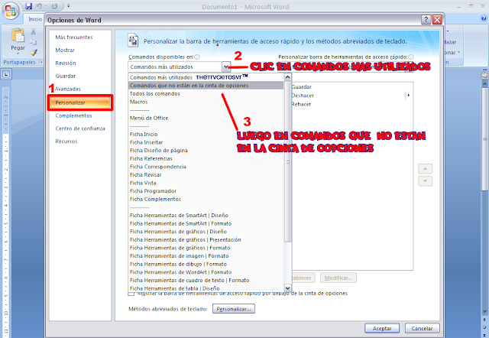Select Recursos category
This screenshot has width=489, height=338.
tap(66, 141)
